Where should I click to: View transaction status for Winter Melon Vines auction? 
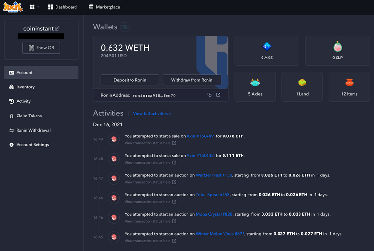pos(150,241)
